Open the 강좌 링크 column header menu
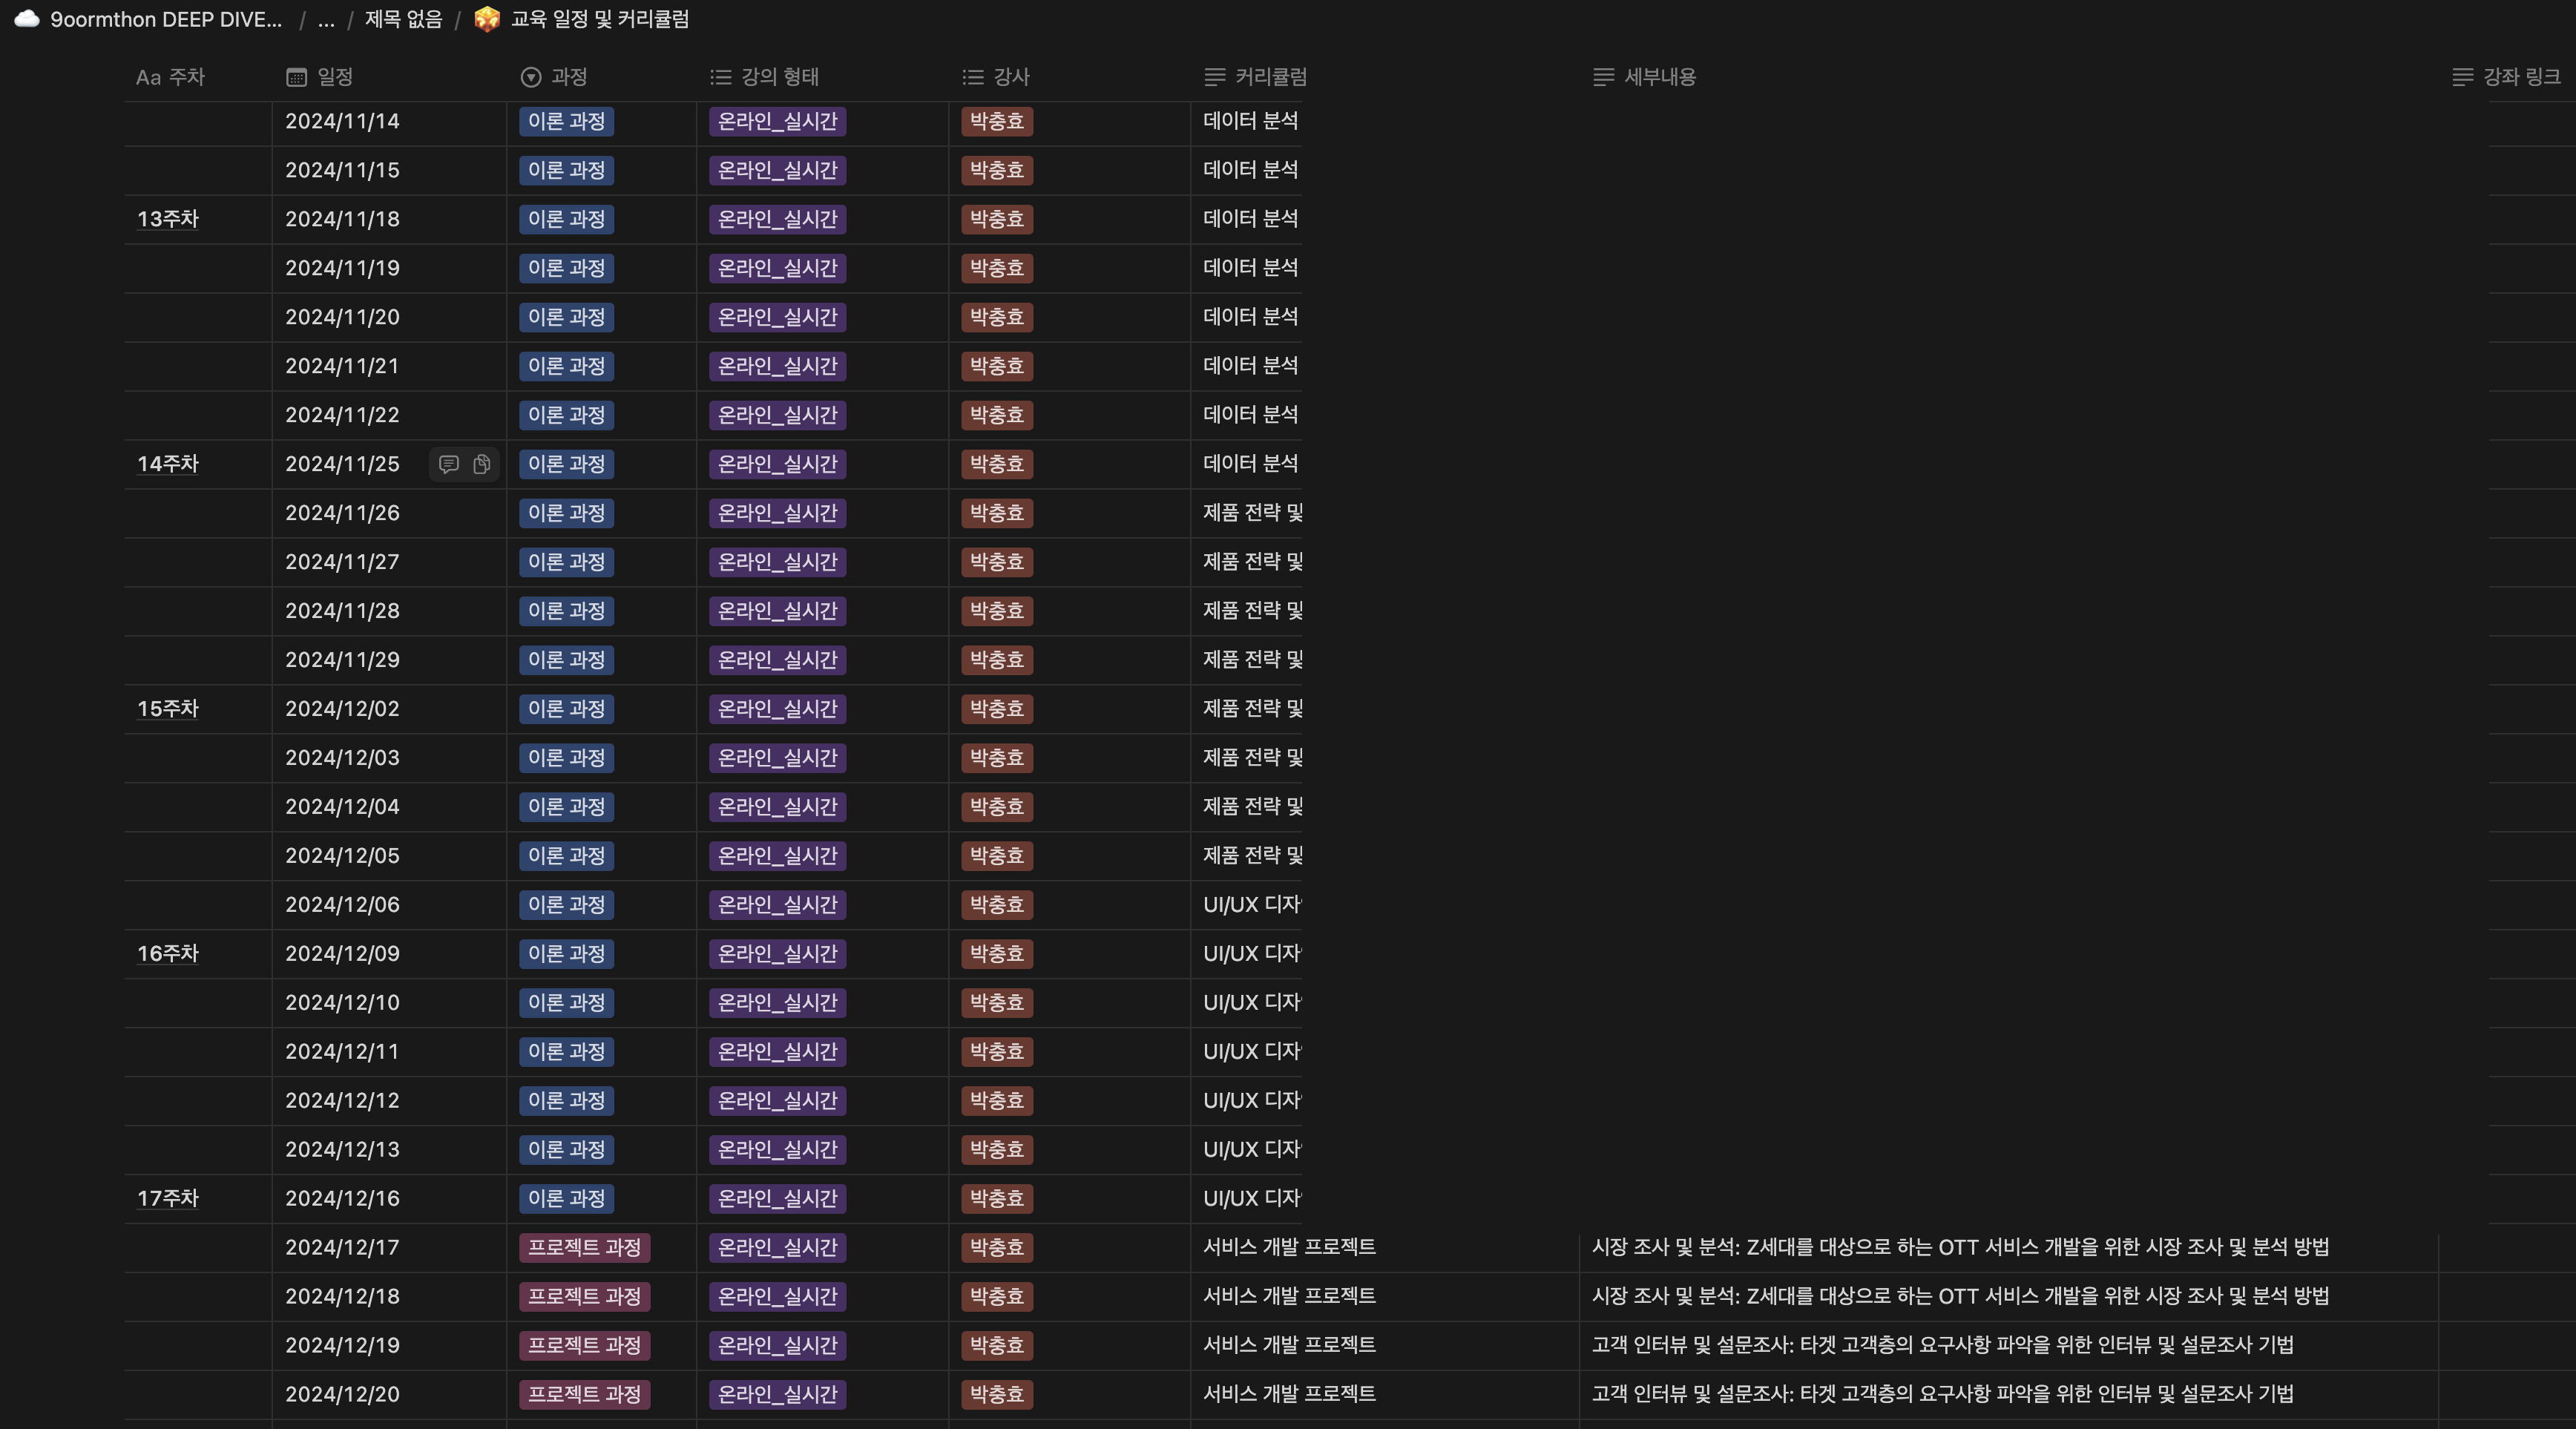This screenshot has width=2576, height=1429. [x=2507, y=77]
